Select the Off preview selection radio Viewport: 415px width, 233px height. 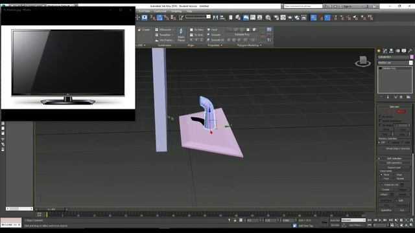tap(379, 142)
